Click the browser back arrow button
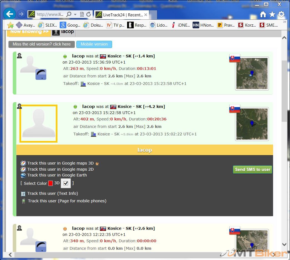 click(x=9, y=14)
